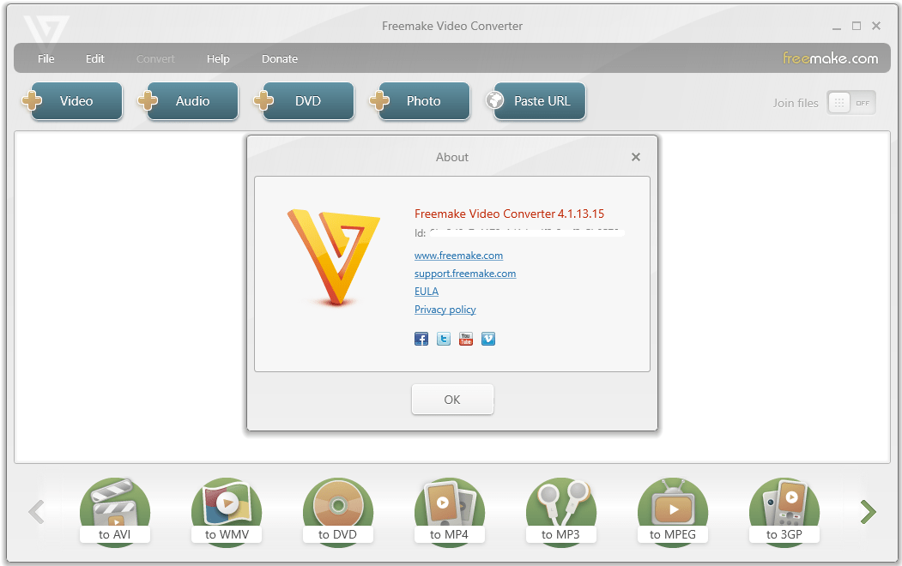Click the Paste URL button
The width and height of the screenshot is (902, 566).
click(x=540, y=101)
